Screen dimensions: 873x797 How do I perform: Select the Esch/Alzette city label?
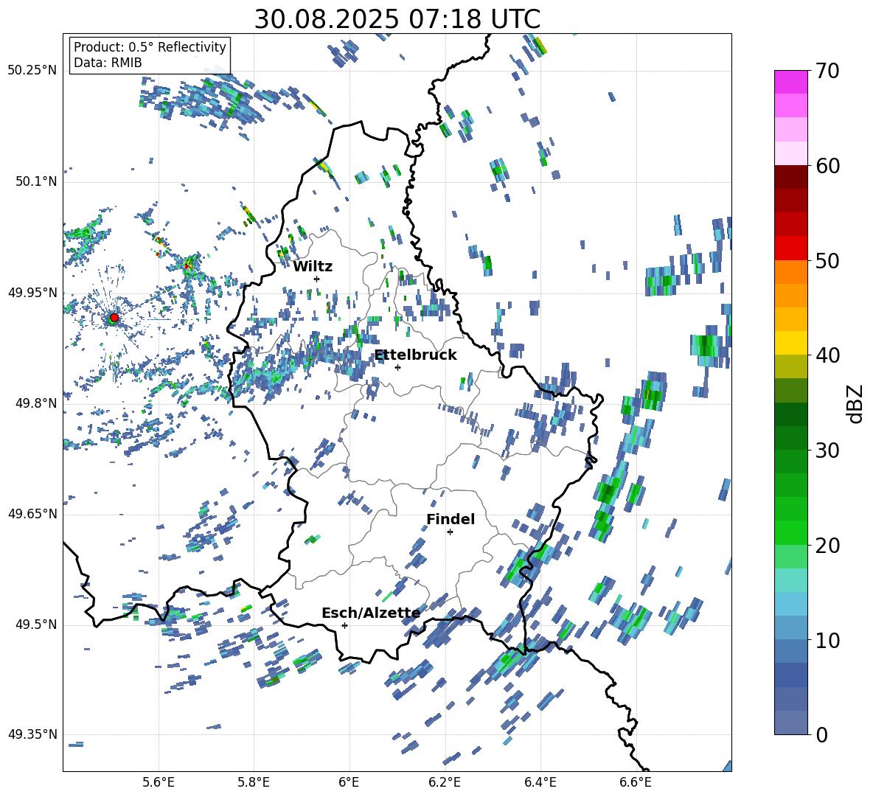pos(371,613)
